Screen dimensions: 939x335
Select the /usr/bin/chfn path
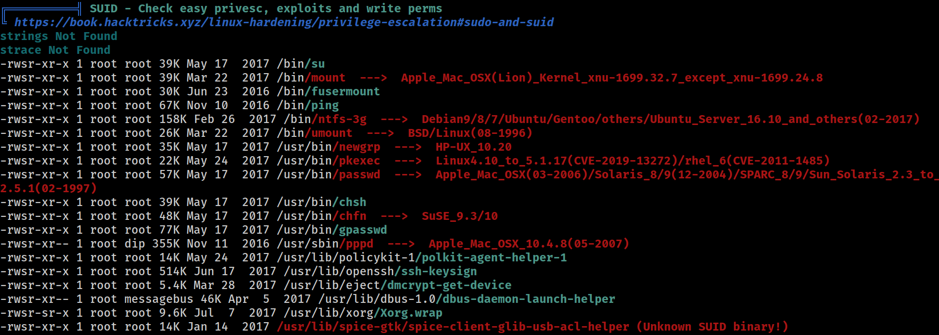pyautogui.click(x=322, y=216)
